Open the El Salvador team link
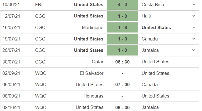The height and width of the screenshot is (111, 202). click(x=91, y=73)
